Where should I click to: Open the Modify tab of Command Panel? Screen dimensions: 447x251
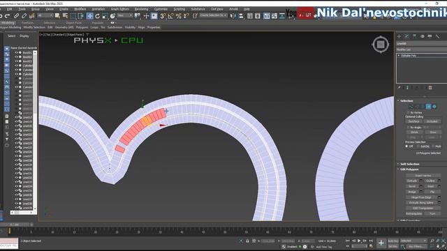click(x=406, y=36)
